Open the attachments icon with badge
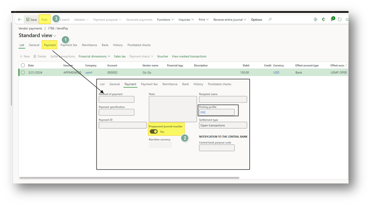The height and width of the screenshot is (206, 371). point(332,20)
